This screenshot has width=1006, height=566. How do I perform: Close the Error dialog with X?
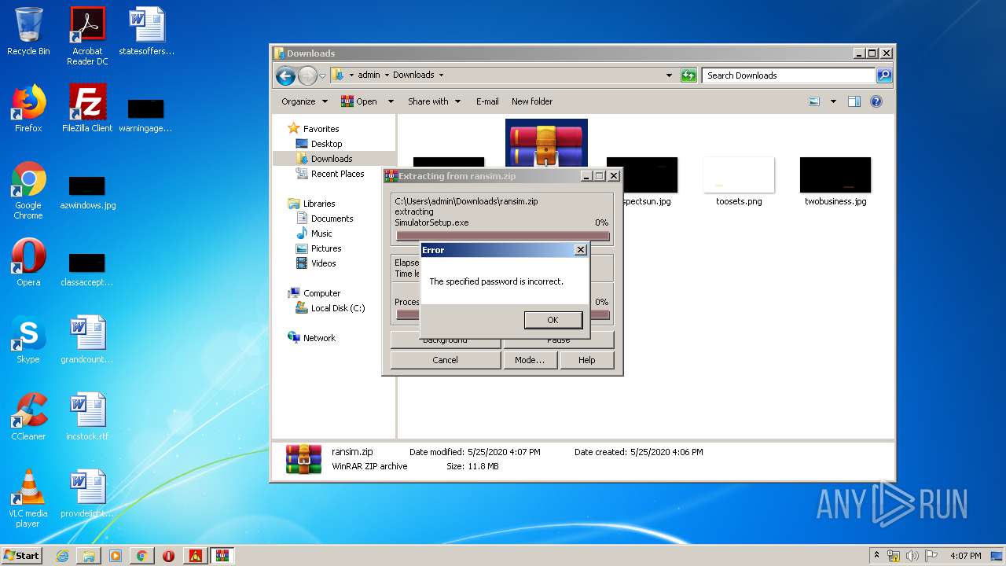click(581, 250)
